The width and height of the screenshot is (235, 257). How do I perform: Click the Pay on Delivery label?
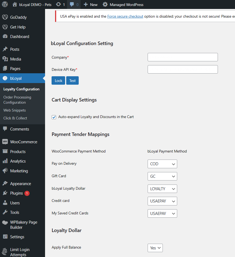64,163
